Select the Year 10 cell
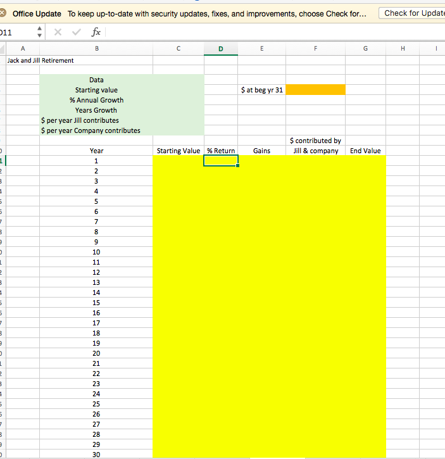Screen dimensions: 445x459 pyautogui.click(x=96, y=252)
